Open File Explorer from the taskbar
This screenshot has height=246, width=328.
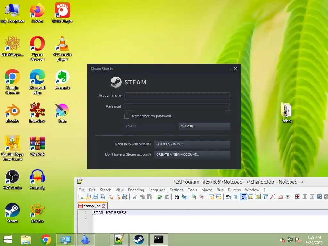click(26, 240)
